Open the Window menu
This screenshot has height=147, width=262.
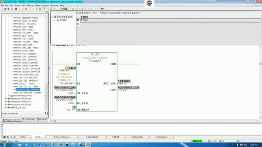pyautogui.click(x=54, y=5)
